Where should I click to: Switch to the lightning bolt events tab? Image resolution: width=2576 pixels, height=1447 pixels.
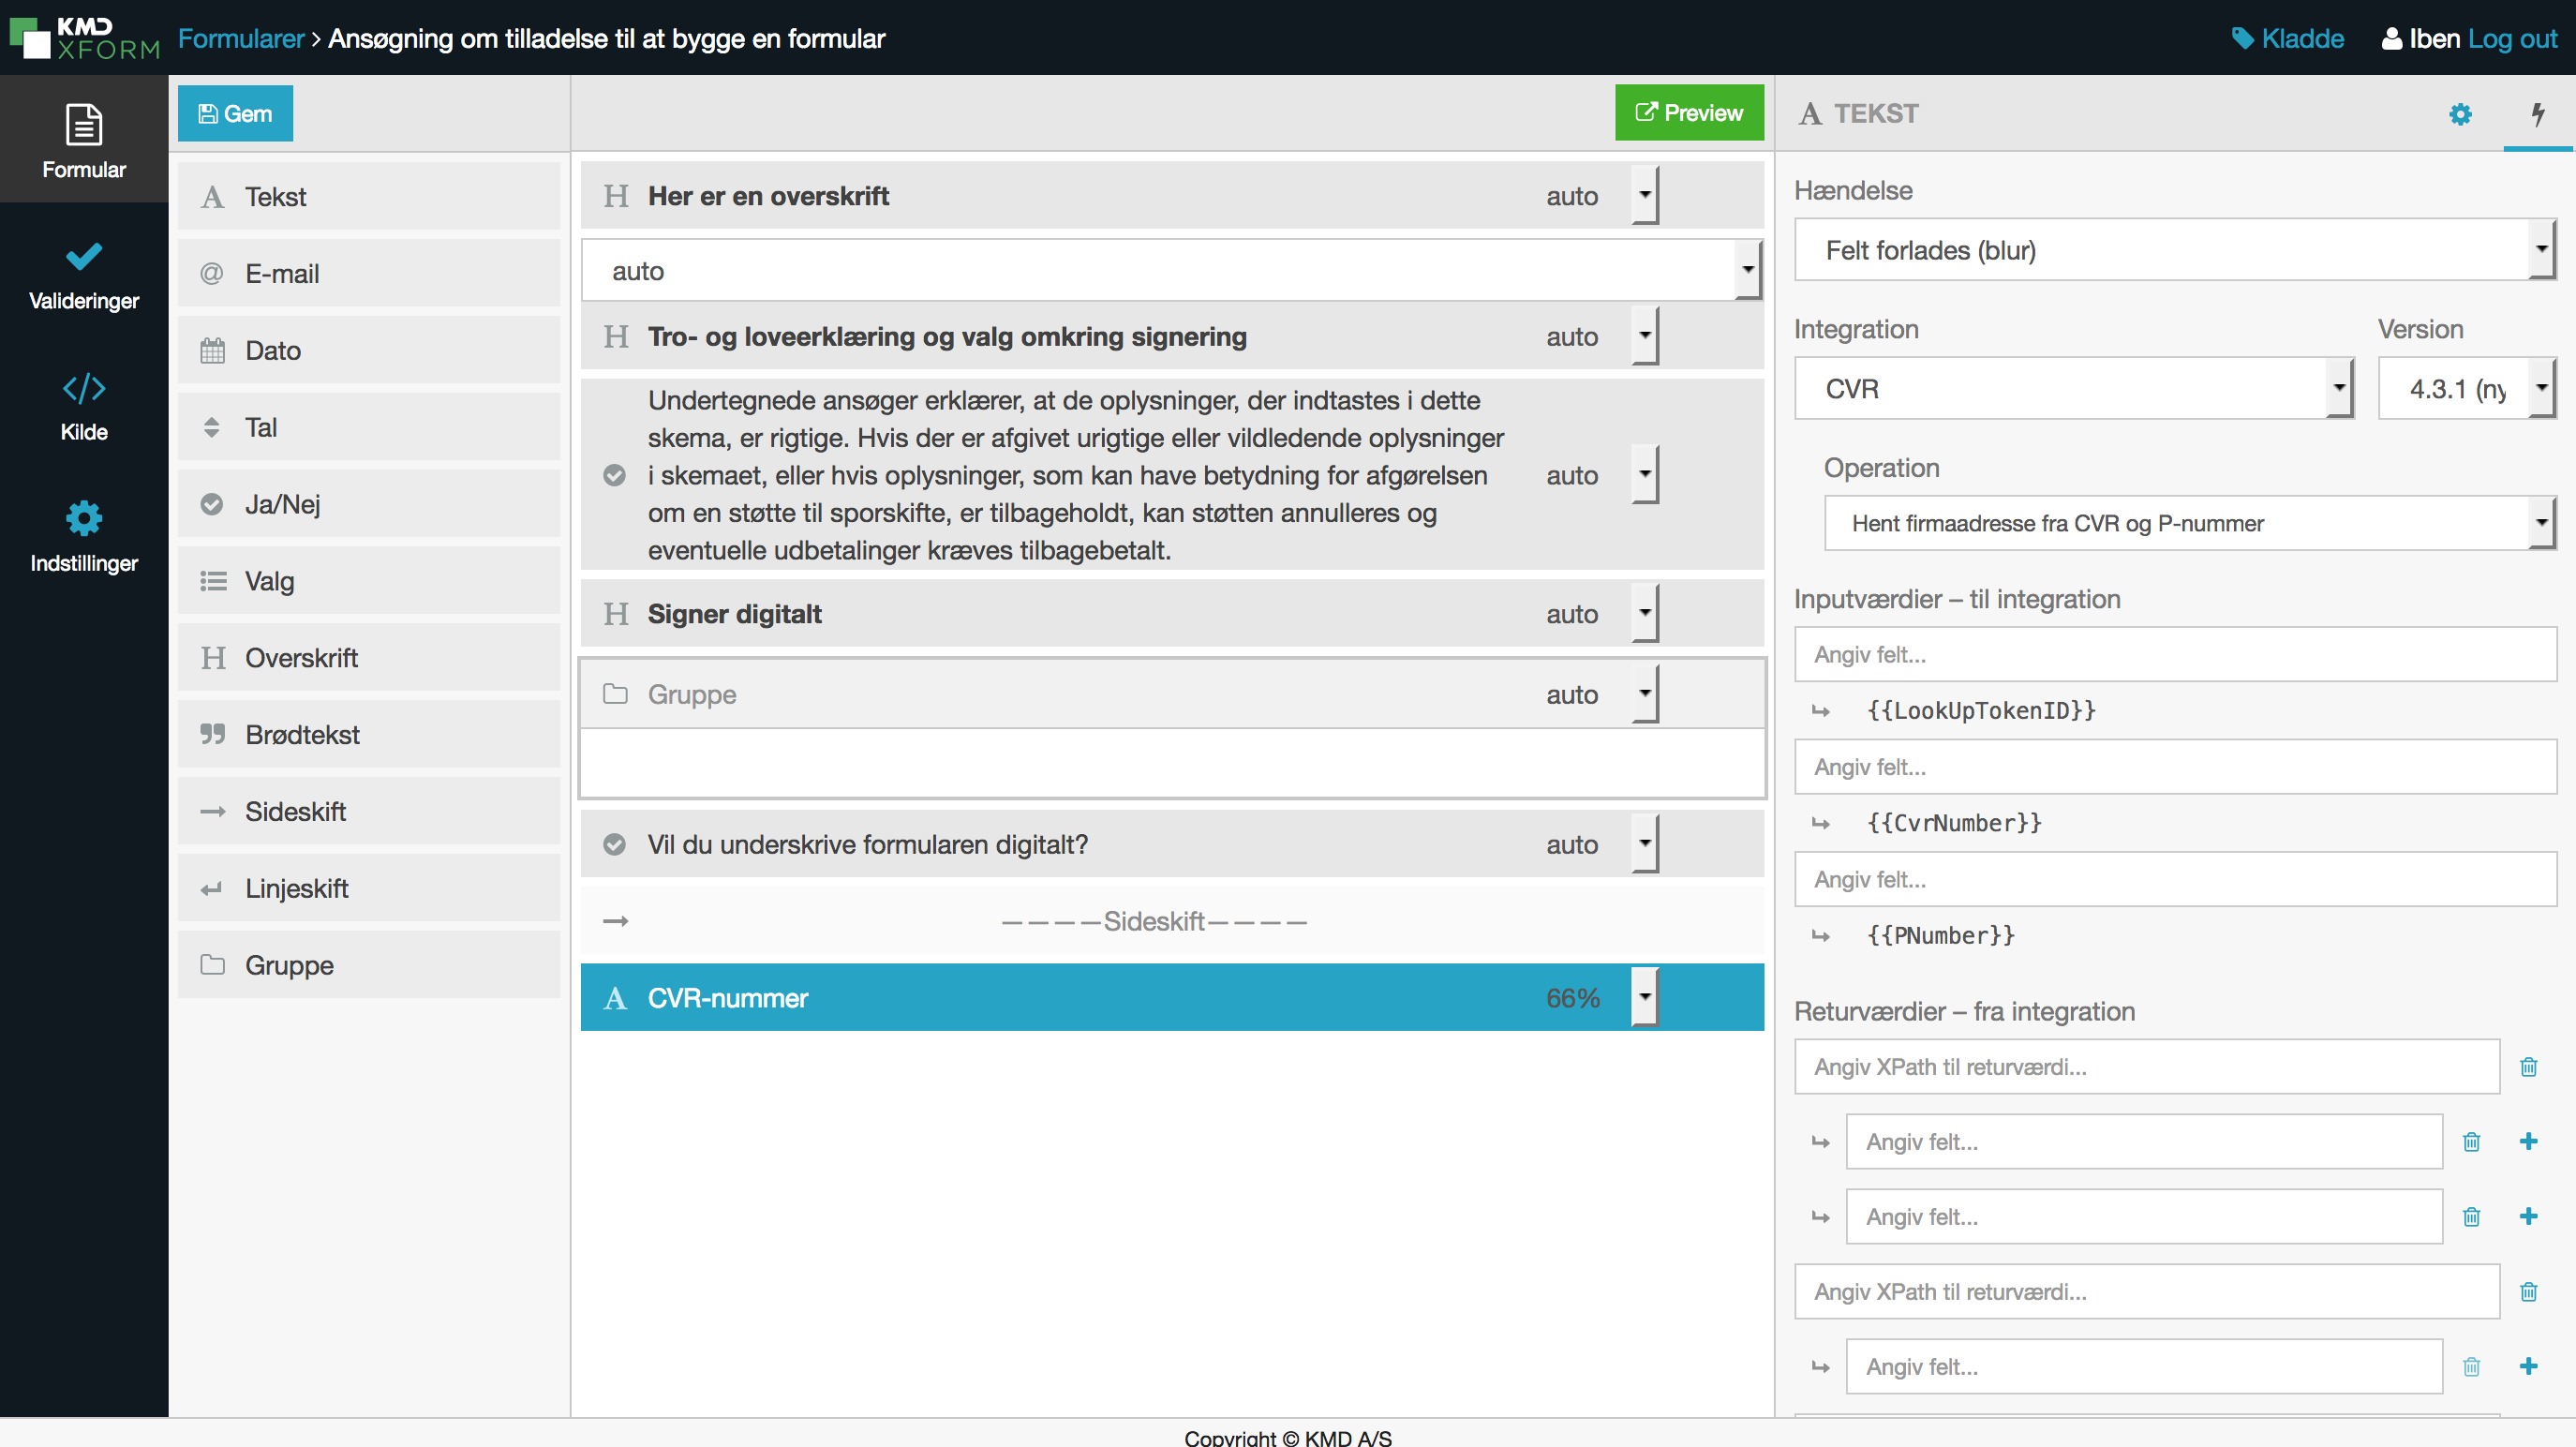point(2537,113)
